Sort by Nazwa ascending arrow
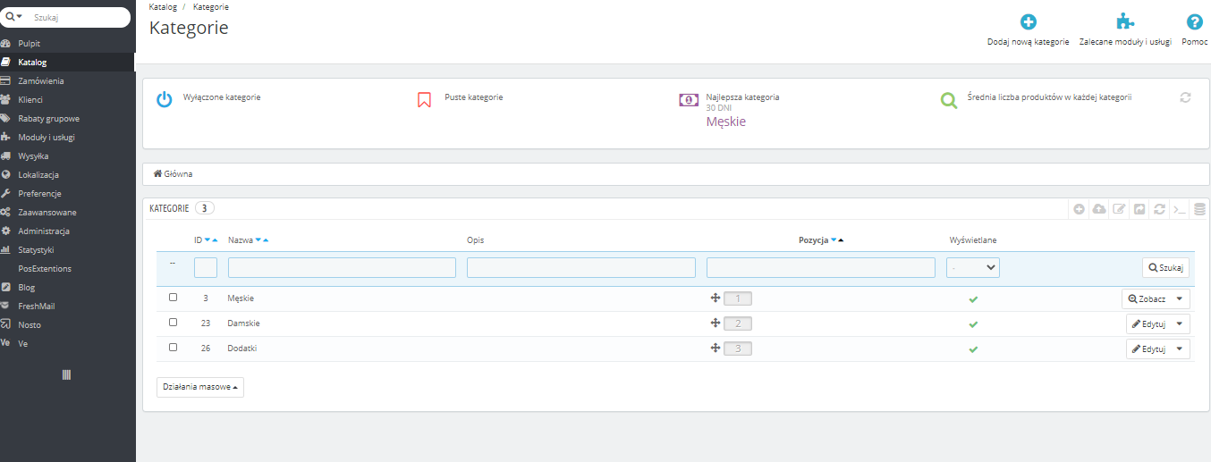The image size is (1211, 462). pyautogui.click(x=266, y=240)
